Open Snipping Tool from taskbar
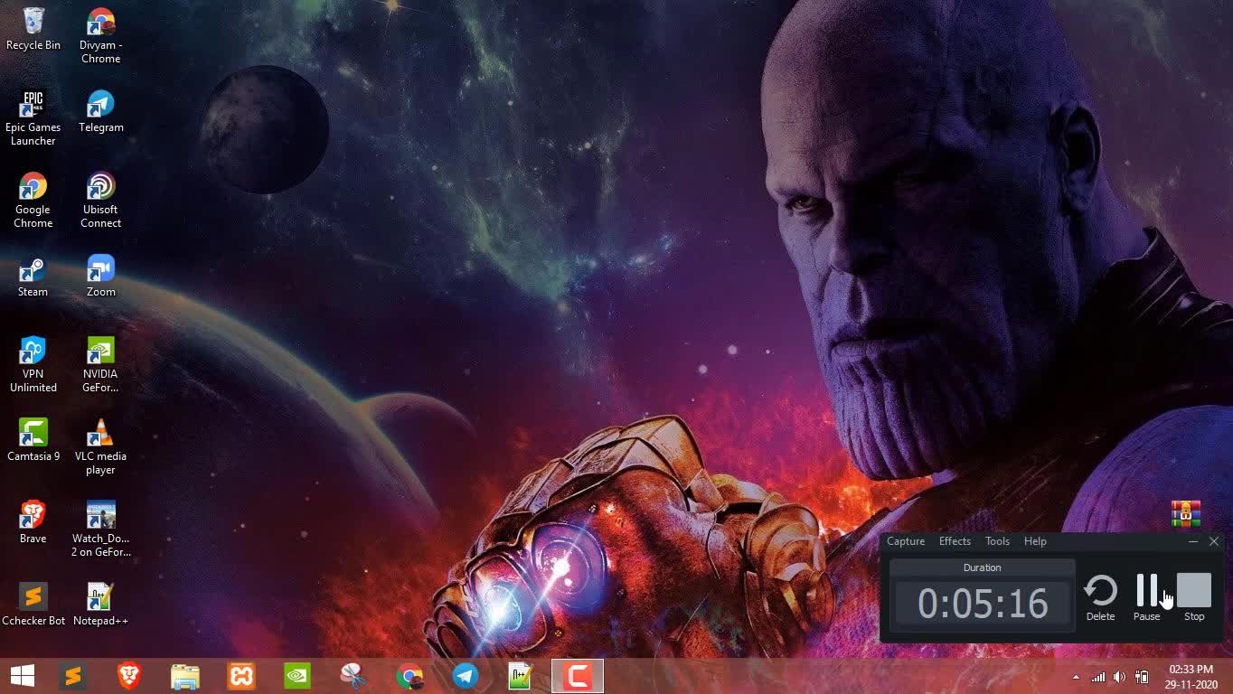This screenshot has width=1233, height=694. point(353,676)
